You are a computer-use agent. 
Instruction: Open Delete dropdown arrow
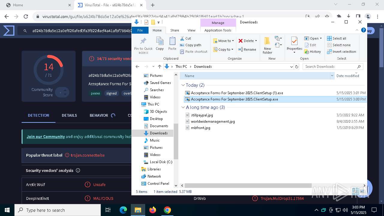tap(256, 41)
